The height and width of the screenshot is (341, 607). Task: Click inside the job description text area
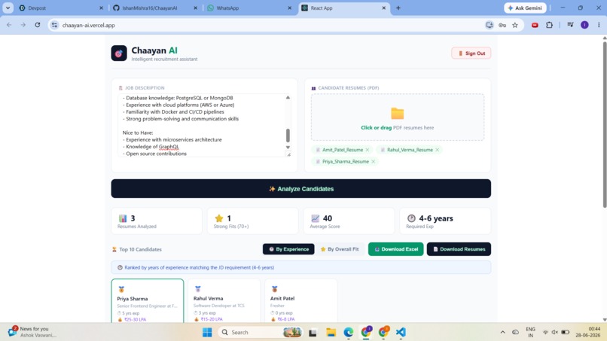tap(201, 126)
